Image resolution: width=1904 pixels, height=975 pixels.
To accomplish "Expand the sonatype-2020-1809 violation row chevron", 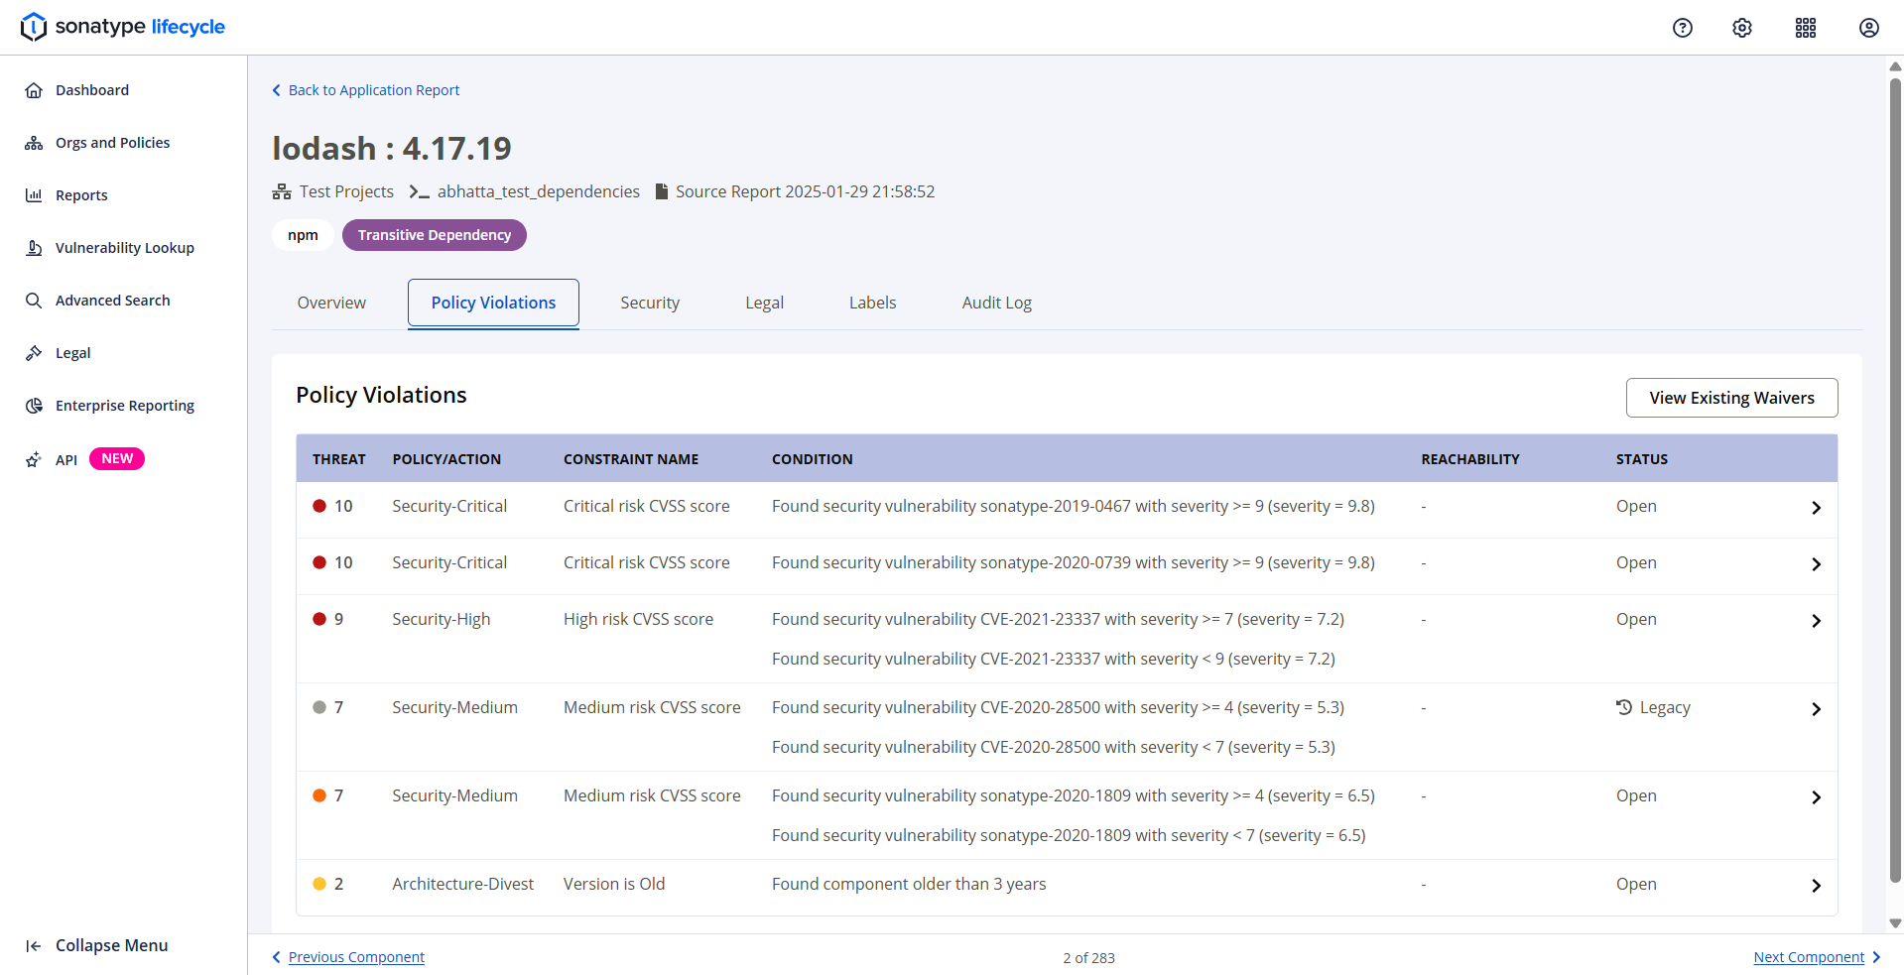I will 1816,797.
